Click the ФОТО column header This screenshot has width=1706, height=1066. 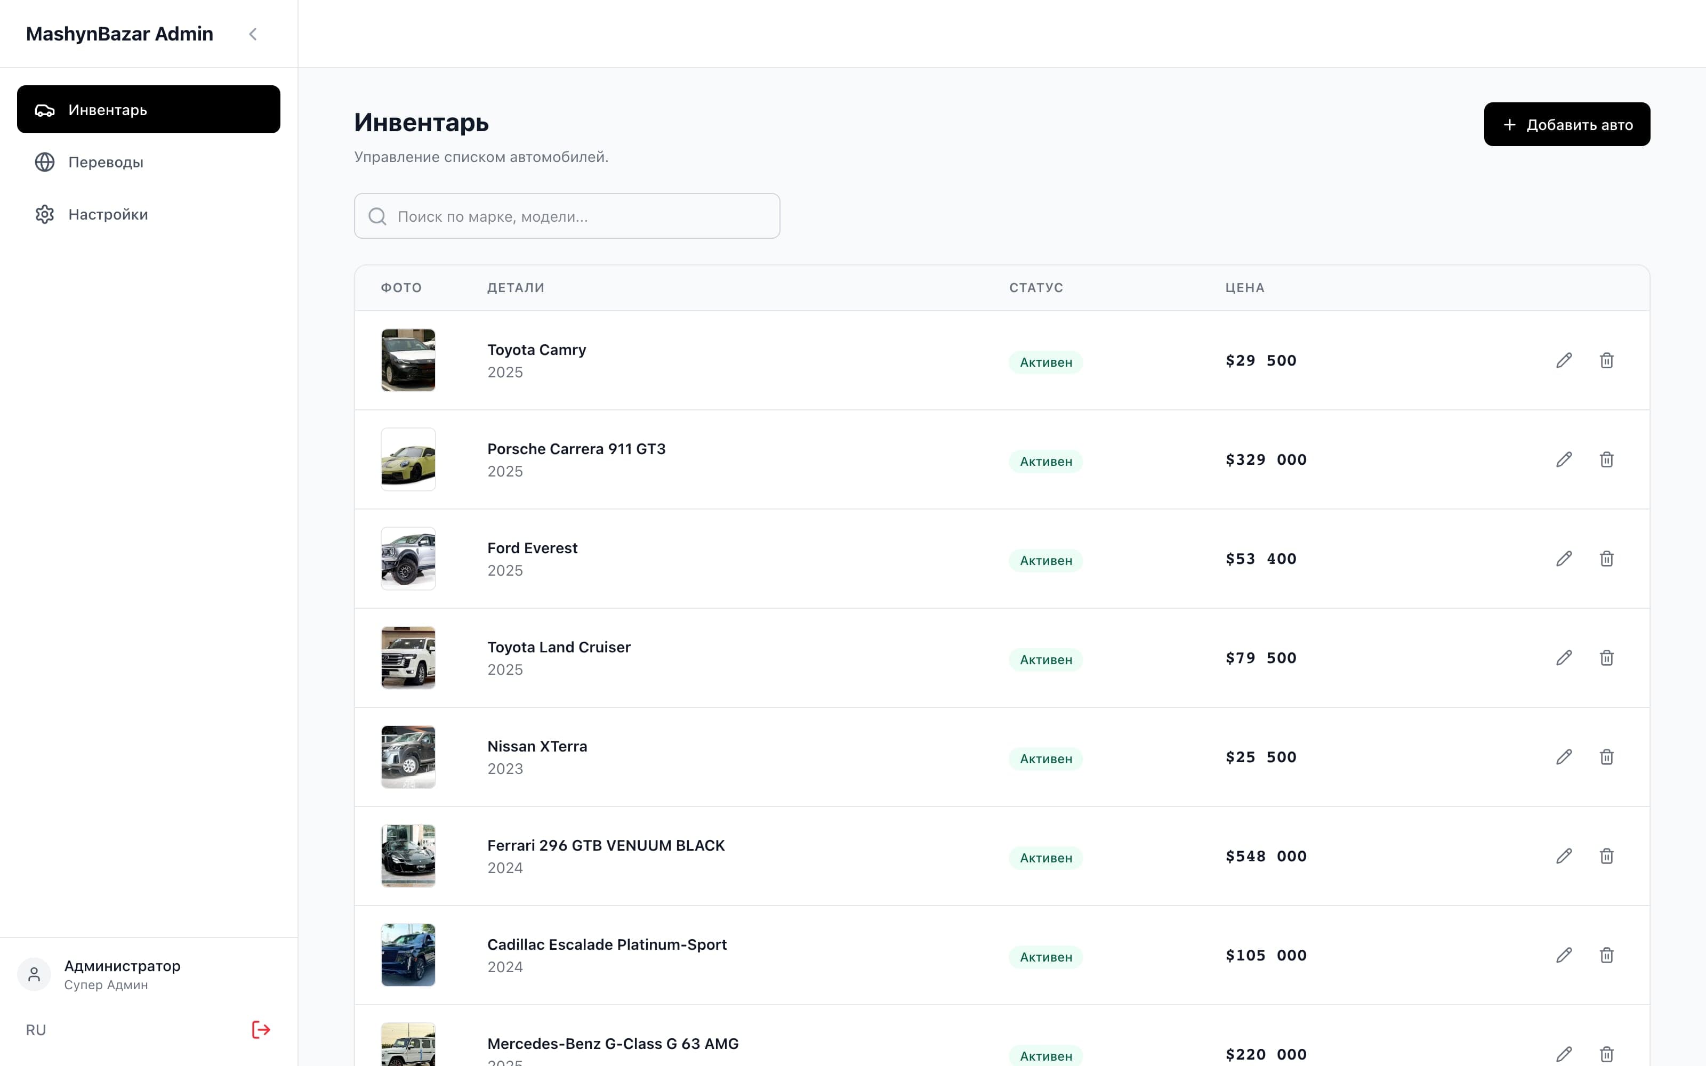pyautogui.click(x=401, y=288)
